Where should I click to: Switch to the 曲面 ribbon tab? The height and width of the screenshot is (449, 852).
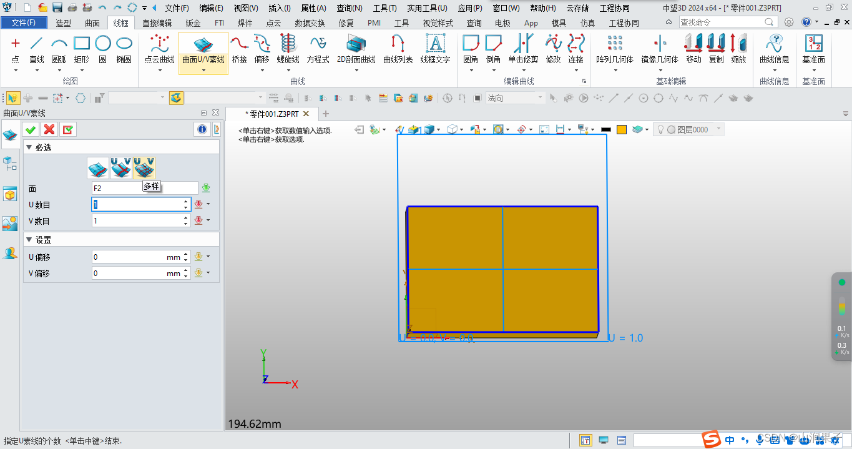(92, 22)
